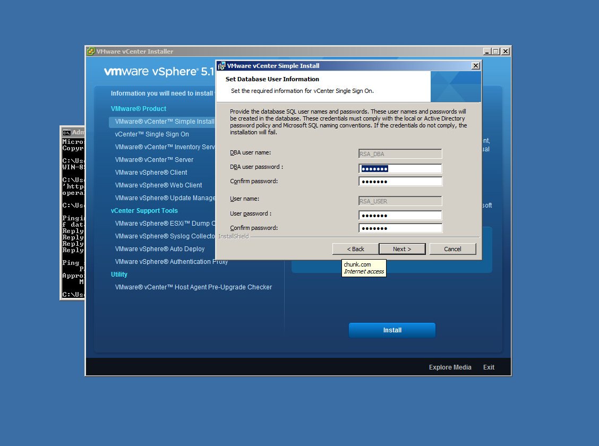The image size is (599, 446).
Task: Open the Explore Media link
Action: 450,367
